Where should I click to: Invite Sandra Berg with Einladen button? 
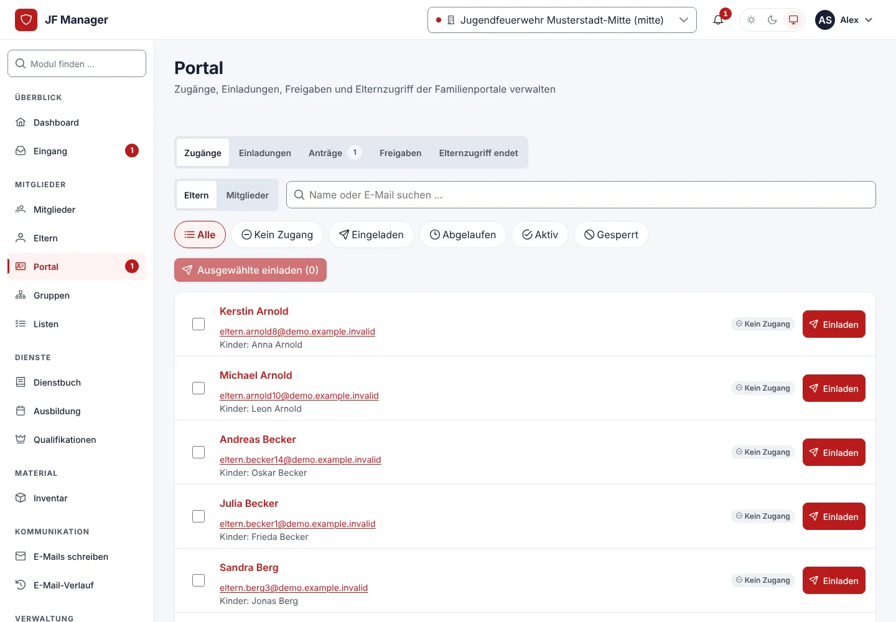pyautogui.click(x=834, y=580)
